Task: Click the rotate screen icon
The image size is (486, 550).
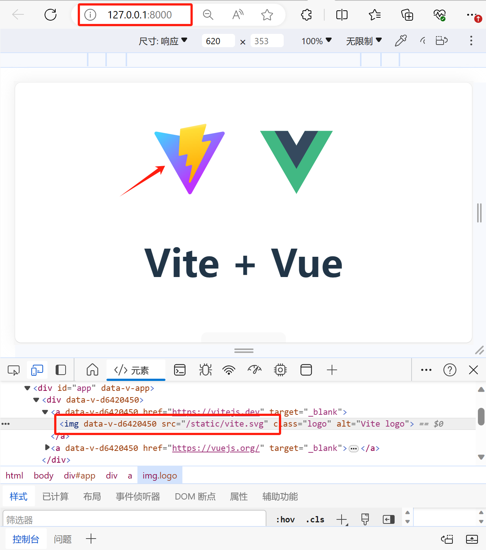Action: pos(441,41)
